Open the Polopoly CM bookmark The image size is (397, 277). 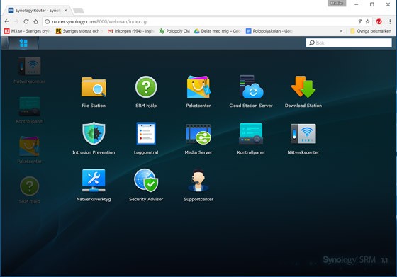tap(174, 31)
